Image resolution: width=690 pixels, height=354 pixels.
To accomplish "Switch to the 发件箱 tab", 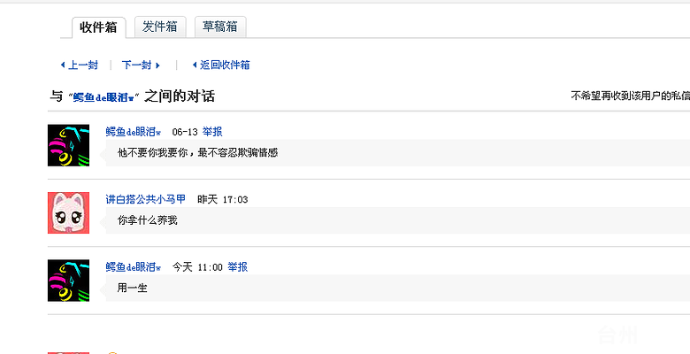I will point(160,27).
